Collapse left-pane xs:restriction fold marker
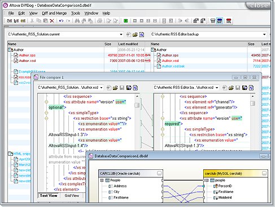 coord(46,118)
